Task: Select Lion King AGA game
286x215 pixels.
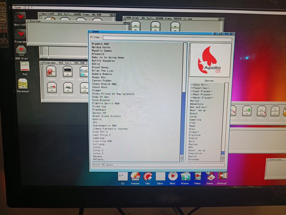Action: pyautogui.click(x=102, y=141)
